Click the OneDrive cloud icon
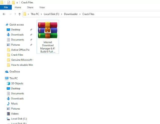The height and width of the screenshot is (124, 160). (7, 72)
